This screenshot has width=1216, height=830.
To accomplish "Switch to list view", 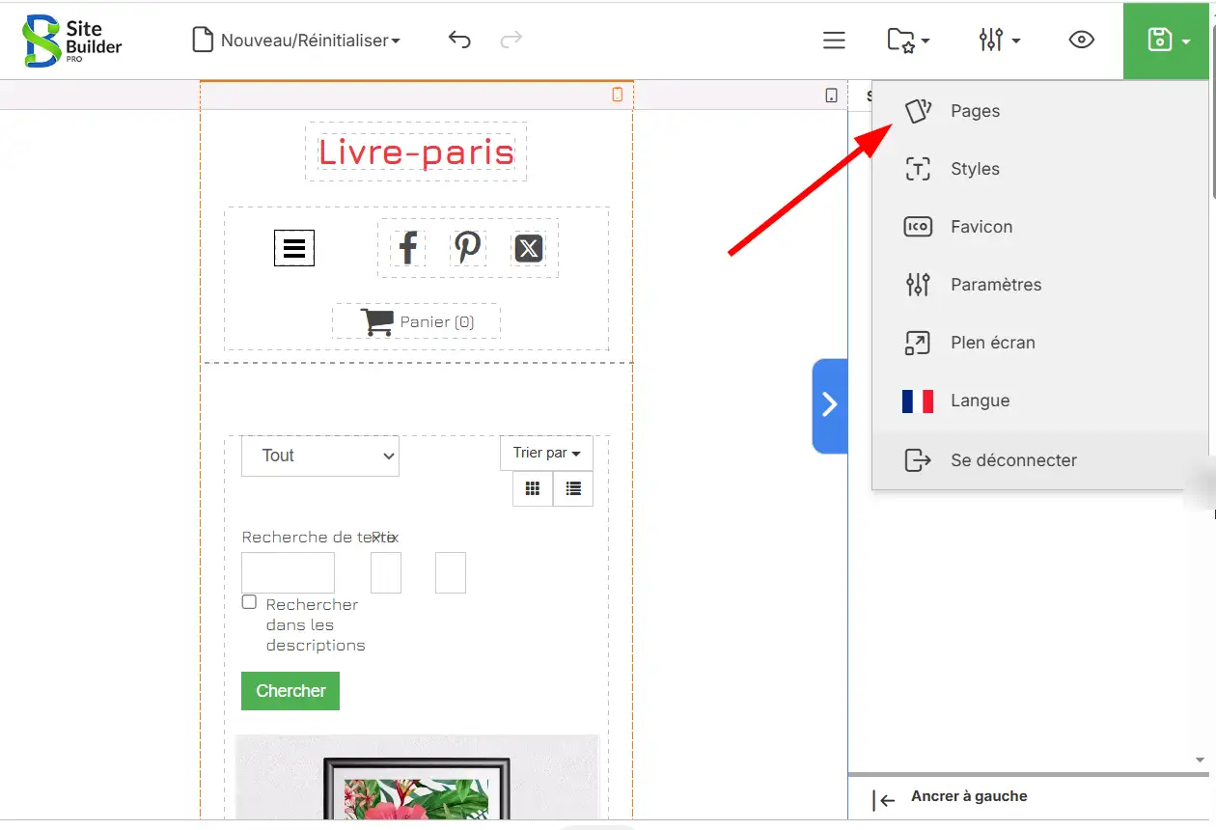I will (x=573, y=488).
